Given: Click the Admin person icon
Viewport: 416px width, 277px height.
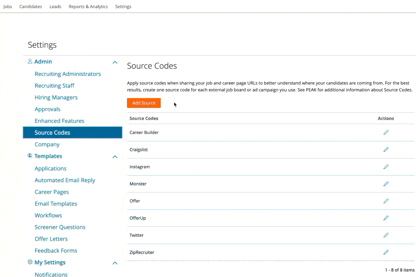Looking at the screenshot, I should pyautogui.click(x=30, y=62).
